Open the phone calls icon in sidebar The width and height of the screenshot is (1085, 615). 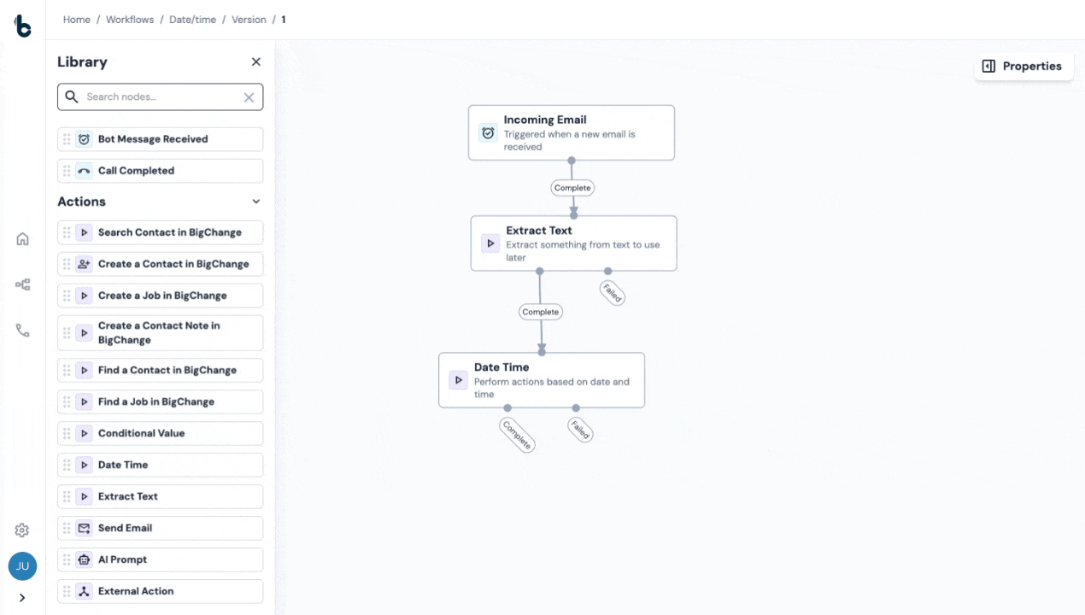coord(23,331)
